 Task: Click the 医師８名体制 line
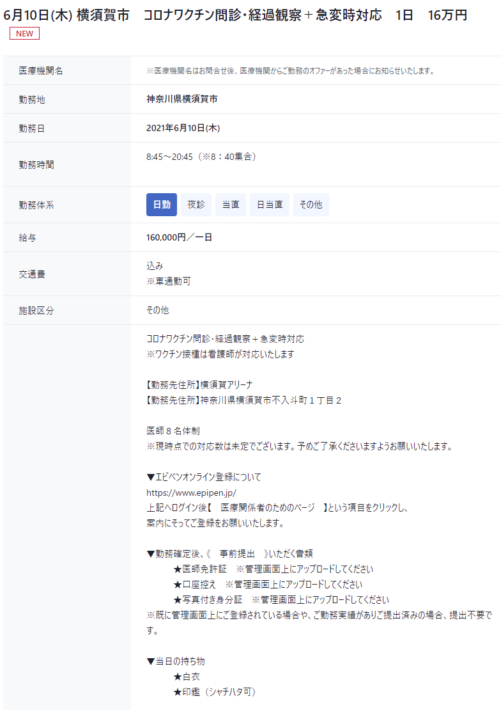point(173,431)
